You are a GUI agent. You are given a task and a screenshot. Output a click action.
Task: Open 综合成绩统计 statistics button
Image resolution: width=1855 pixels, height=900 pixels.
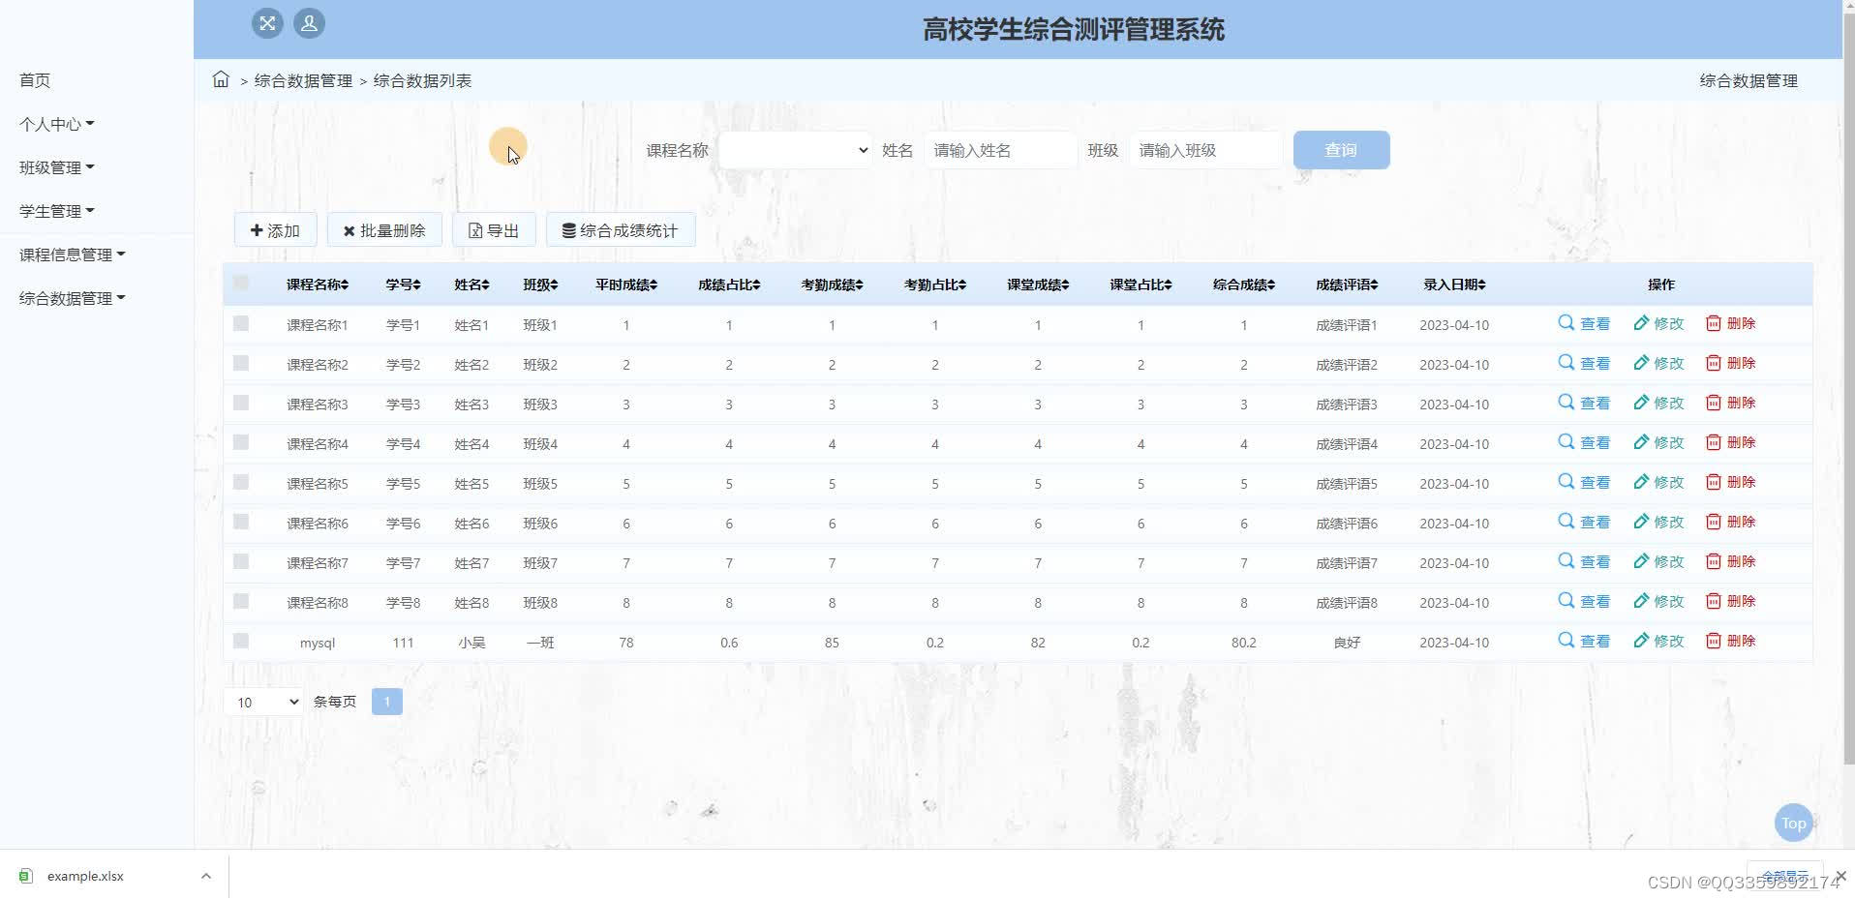tap(621, 230)
